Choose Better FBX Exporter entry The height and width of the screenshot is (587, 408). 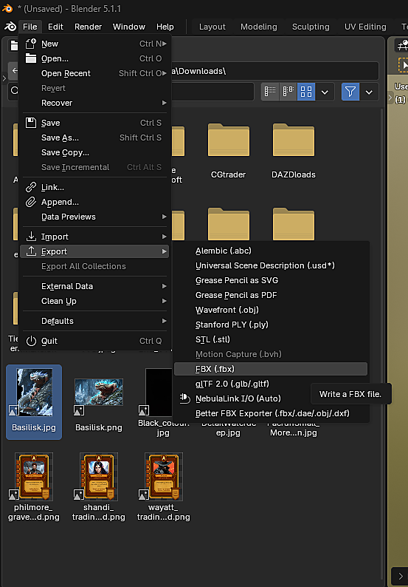(x=271, y=413)
